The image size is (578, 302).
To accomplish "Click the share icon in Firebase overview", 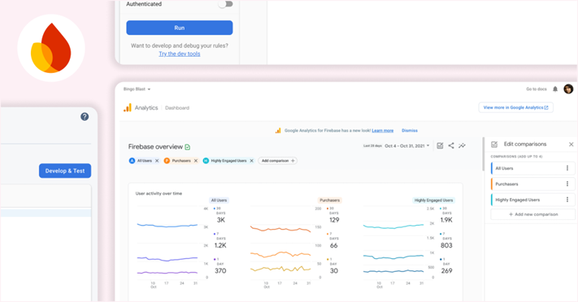I will [x=451, y=145].
